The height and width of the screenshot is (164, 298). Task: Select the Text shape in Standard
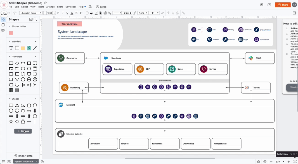click(x=11, y=48)
